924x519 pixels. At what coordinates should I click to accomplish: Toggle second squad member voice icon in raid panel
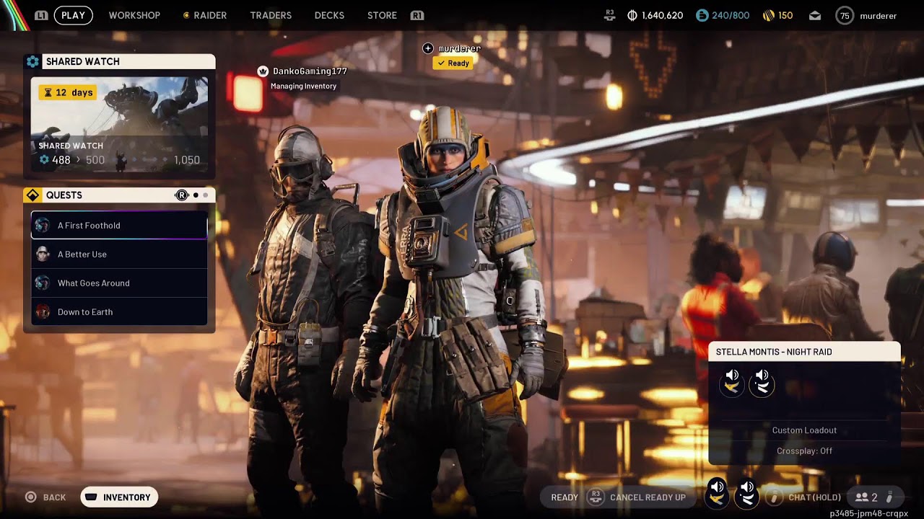click(762, 383)
